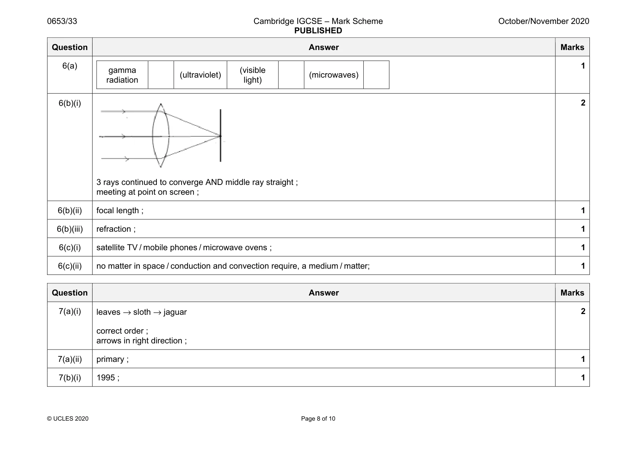Click question number 7(a)(ii)
The width and height of the screenshot is (637, 450).
click(x=70, y=359)
